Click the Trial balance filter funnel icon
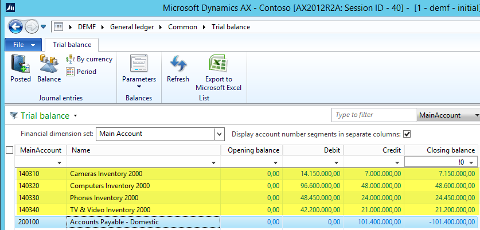The image size is (480, 230). [13, 116]
